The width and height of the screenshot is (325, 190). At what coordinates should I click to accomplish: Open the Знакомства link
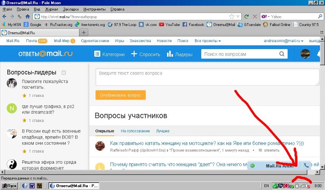click(x=140, y=41)
